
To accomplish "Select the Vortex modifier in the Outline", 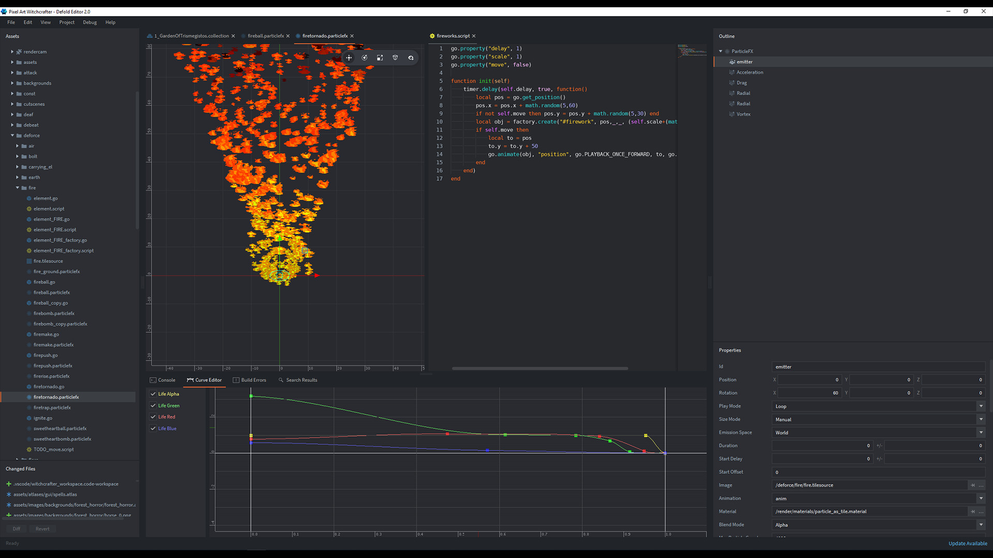I will [743, 114].
